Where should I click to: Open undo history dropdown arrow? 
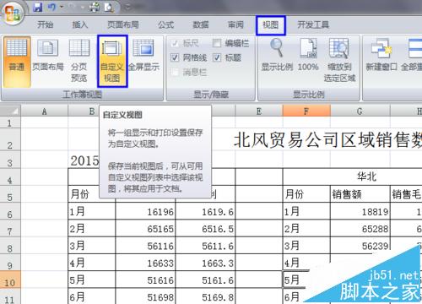click(x=62, y=7)
